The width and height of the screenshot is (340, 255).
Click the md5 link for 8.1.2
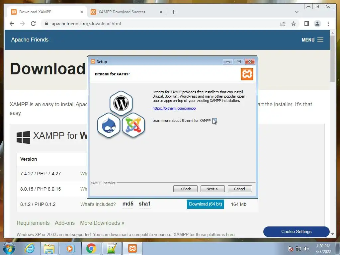tap(128, 204)
